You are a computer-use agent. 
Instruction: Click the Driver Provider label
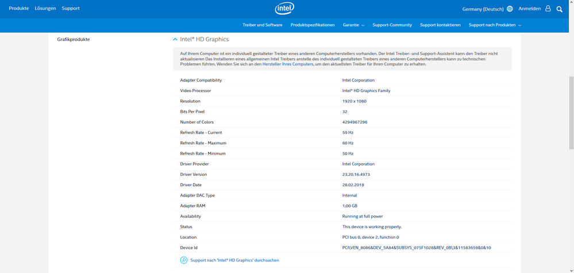[194, 164]
